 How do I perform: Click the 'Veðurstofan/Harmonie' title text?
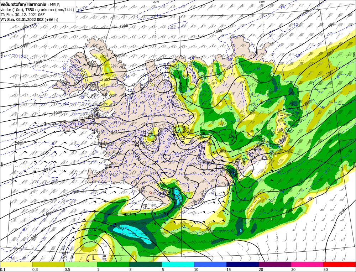23,4
